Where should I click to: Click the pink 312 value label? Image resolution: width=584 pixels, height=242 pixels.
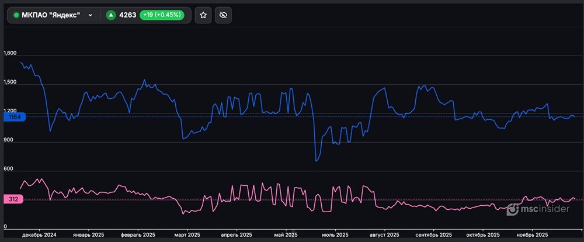point(13,199)
